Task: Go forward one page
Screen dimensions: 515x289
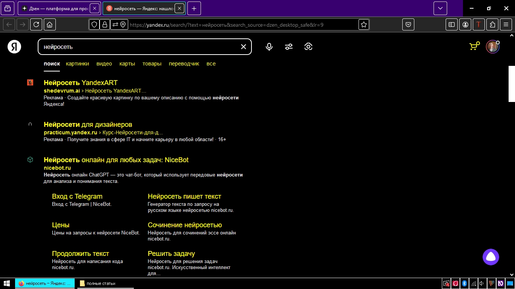Action: coord(23,24)
